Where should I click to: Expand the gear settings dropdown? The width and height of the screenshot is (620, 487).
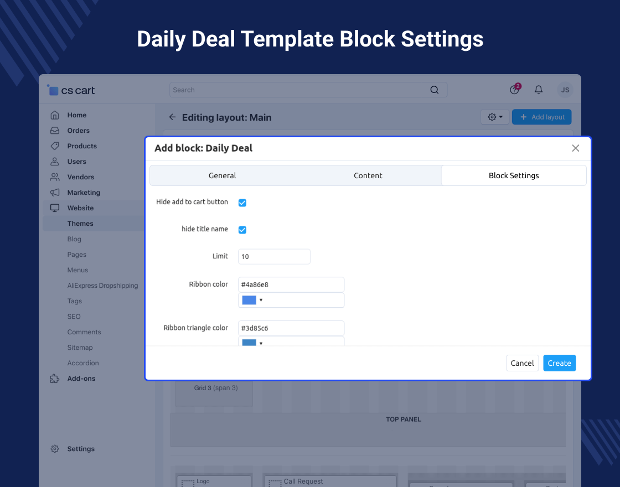495,117
